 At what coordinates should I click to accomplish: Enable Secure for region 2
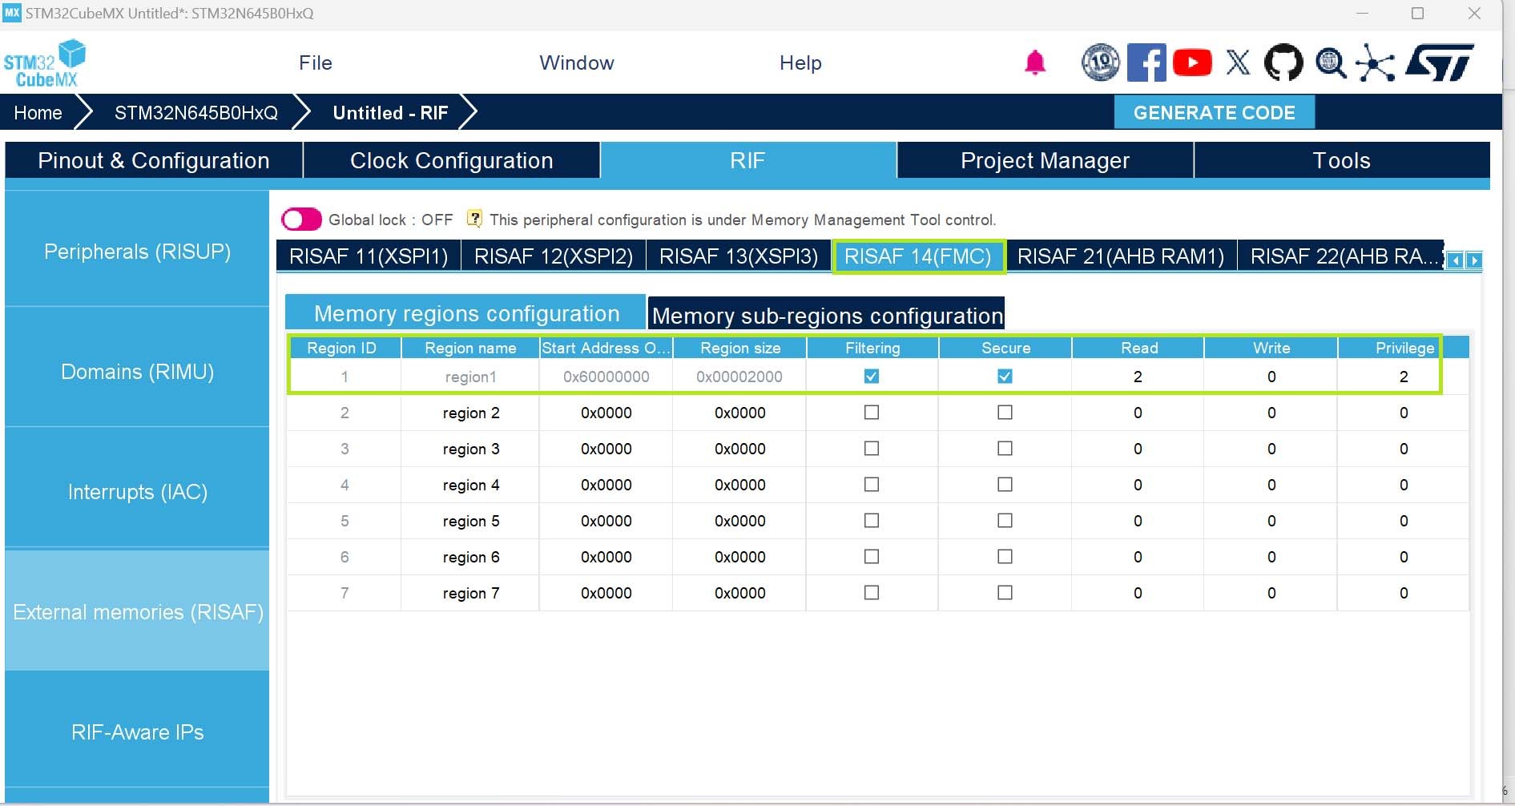pyautogui.click(x=1005, y=413)
